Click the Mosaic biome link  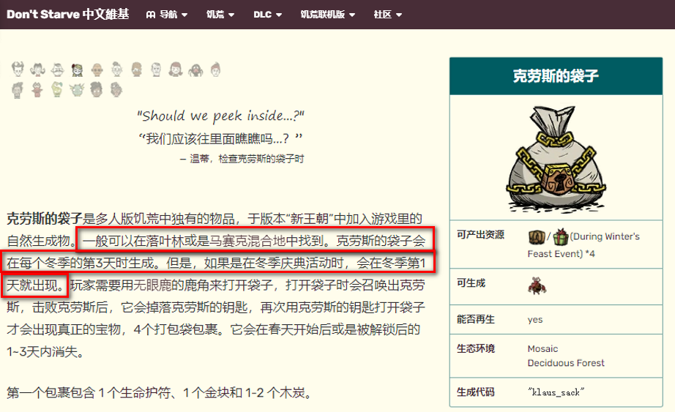[542, 349]
